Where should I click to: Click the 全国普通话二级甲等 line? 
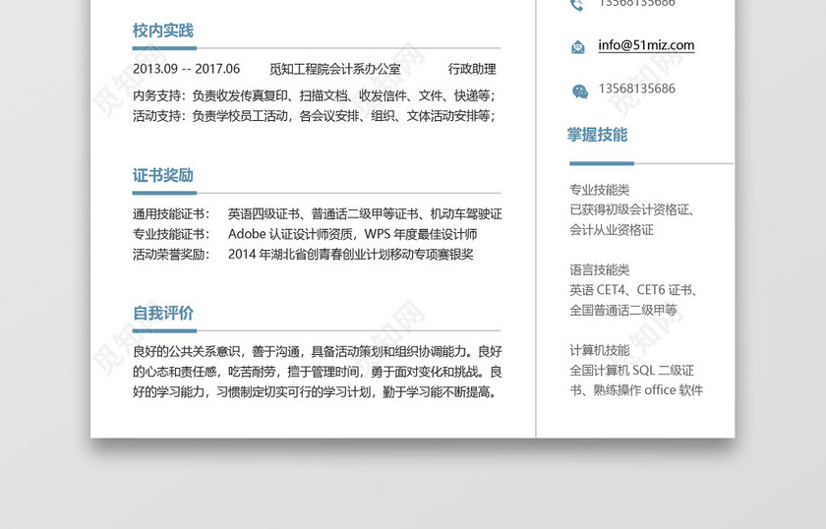[623, 310]
